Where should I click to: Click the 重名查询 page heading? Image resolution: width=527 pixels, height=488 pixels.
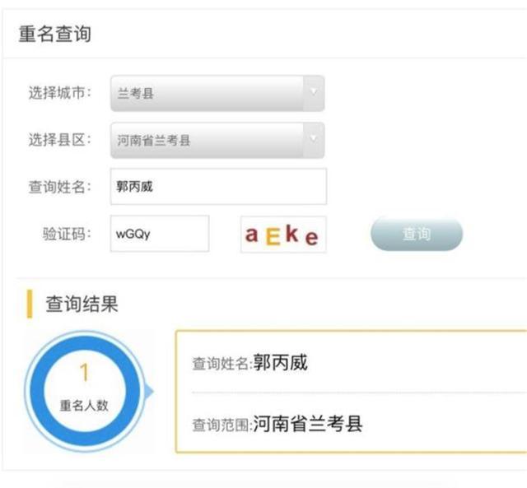coord(54,34)
